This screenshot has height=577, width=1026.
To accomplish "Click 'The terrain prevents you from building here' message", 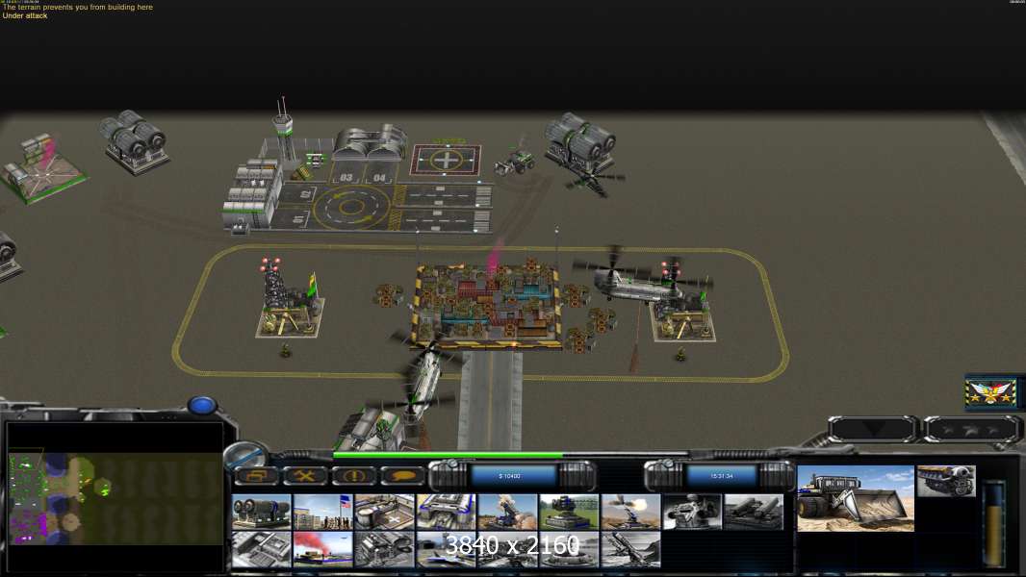I will point(77,7).
